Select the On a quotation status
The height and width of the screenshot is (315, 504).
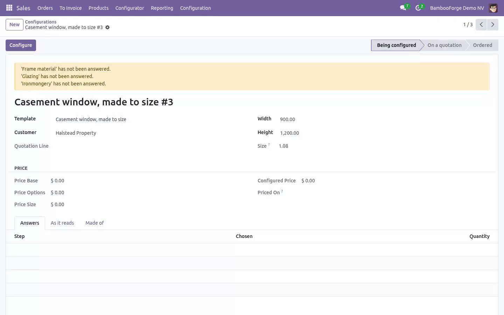(444, 45)
